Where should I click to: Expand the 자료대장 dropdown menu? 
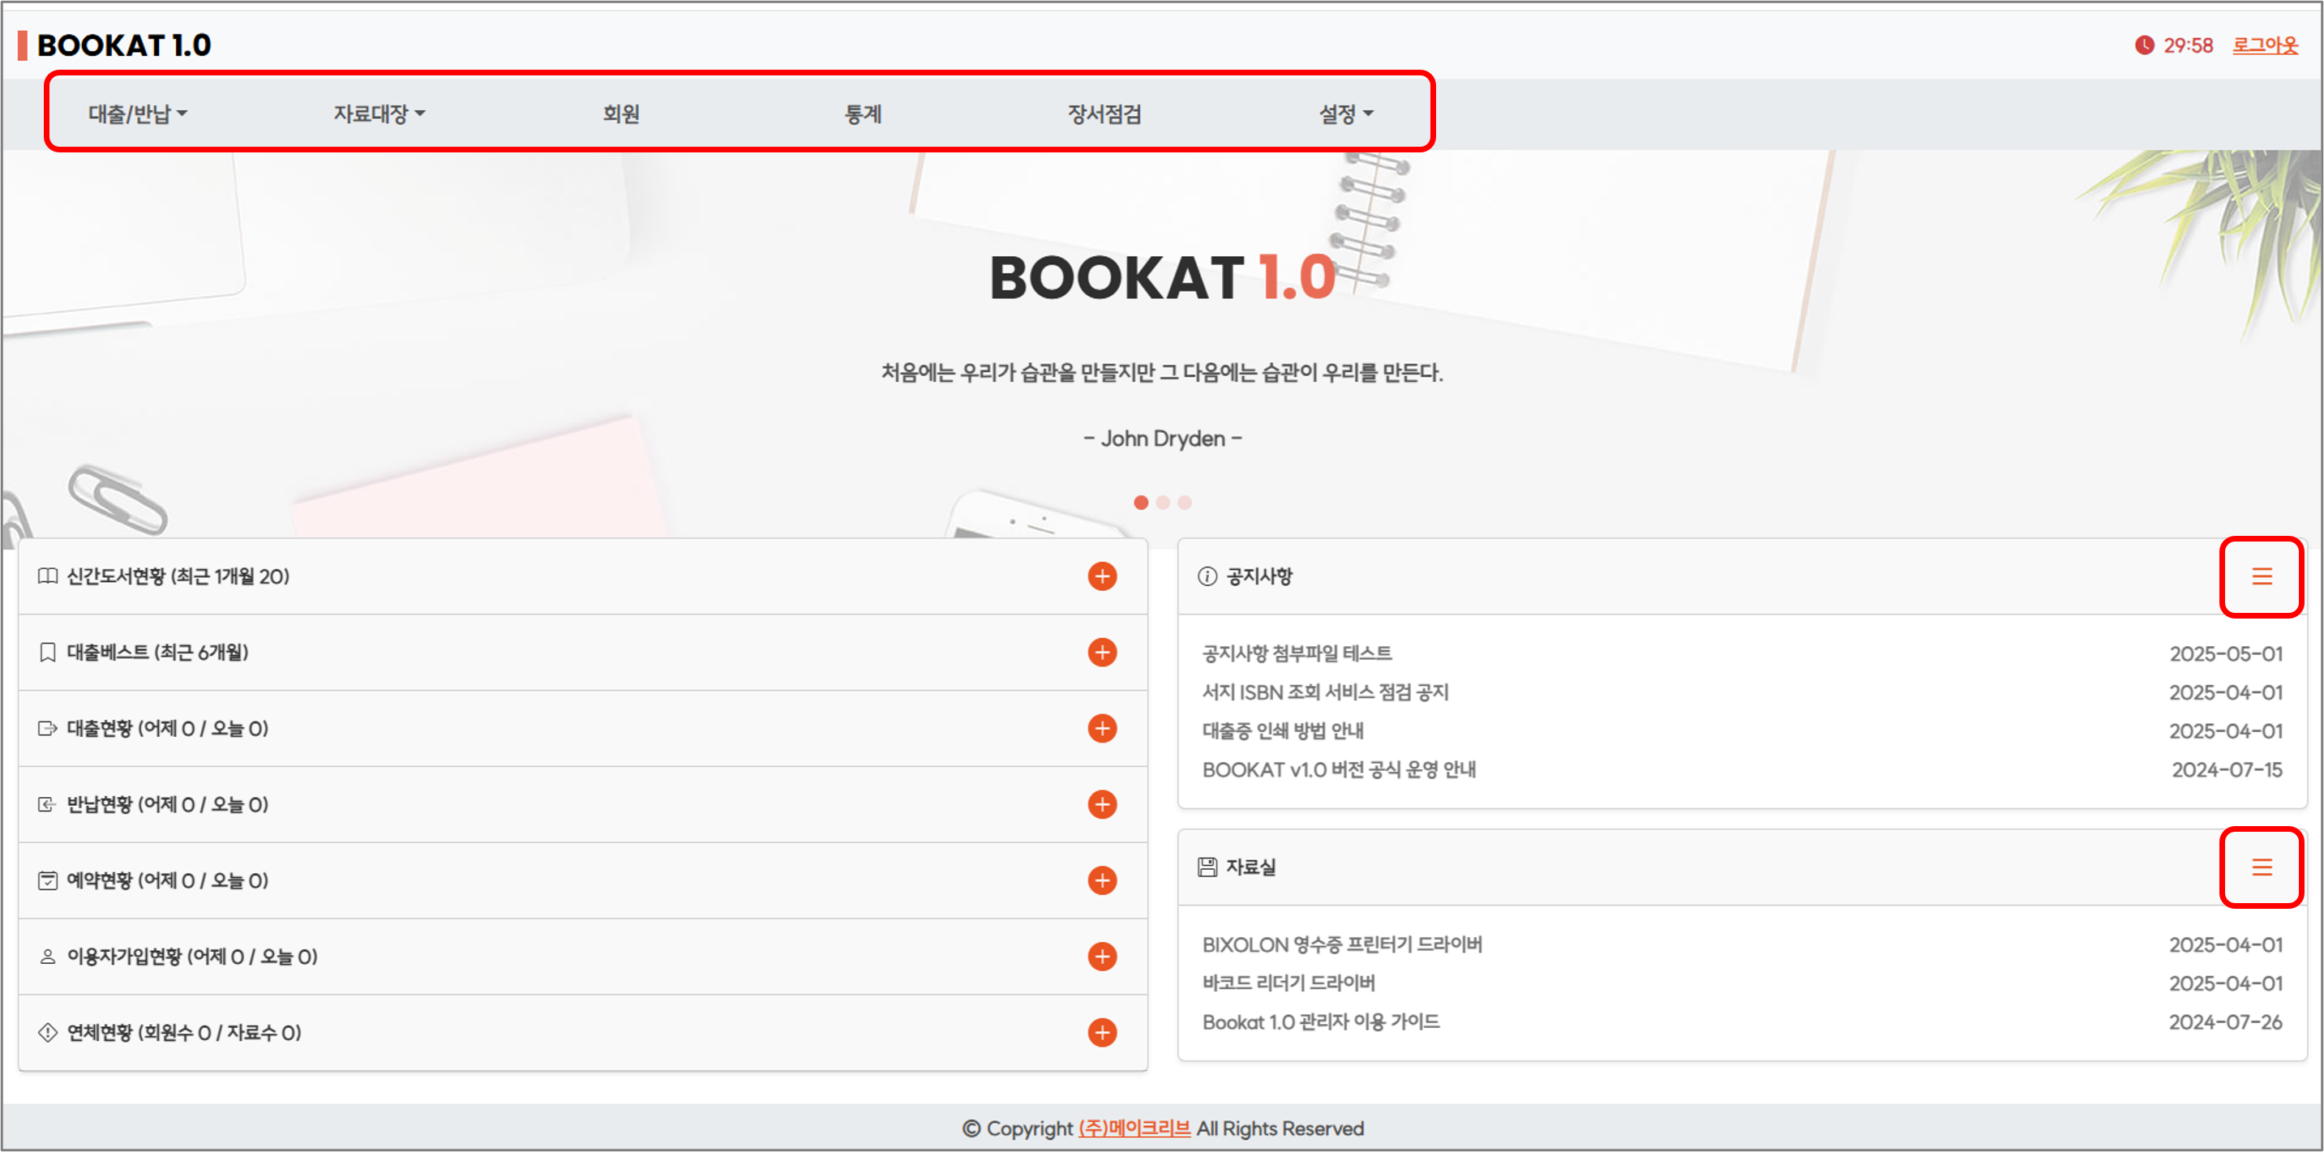(x=379, y=113)
